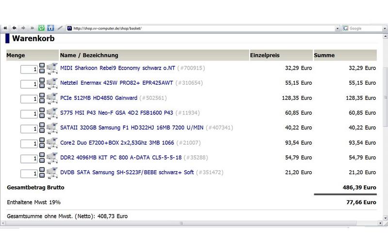Open SATAII 320GB Samsung F1 product link
This screenshot has height=242, width=388.
click(131, 127)
